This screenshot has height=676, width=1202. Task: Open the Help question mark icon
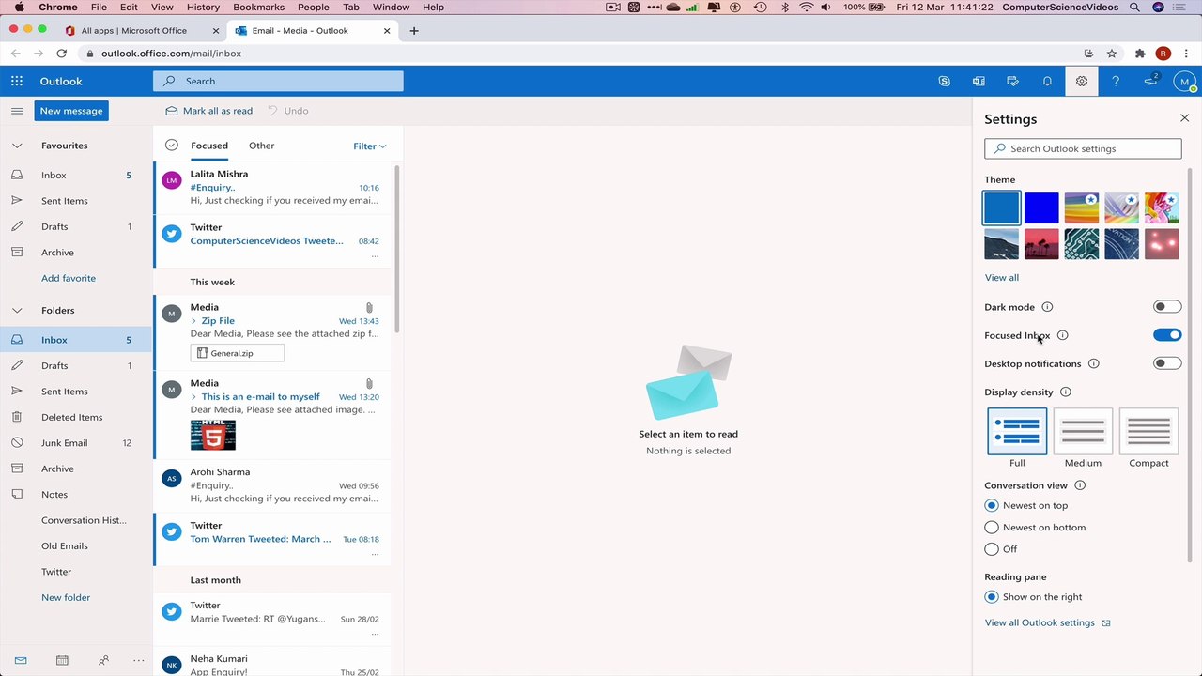1116,82
